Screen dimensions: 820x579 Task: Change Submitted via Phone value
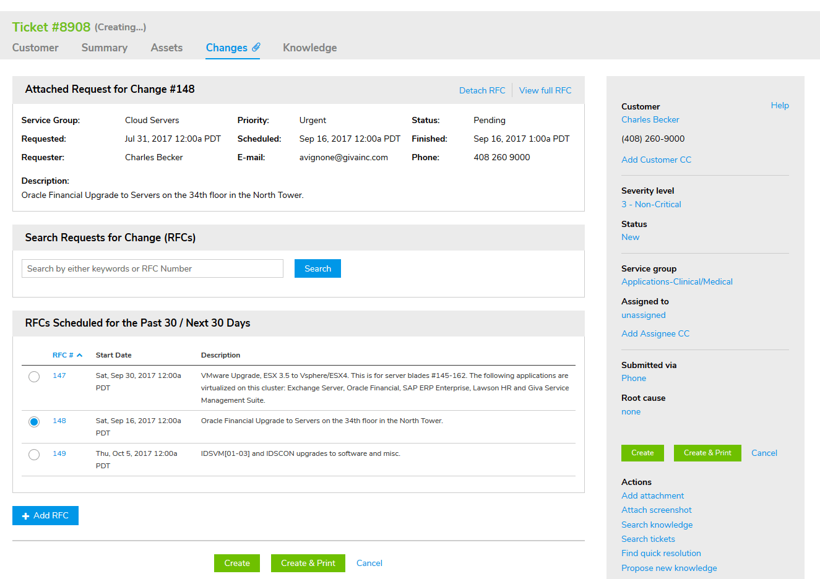click(634, 378)
